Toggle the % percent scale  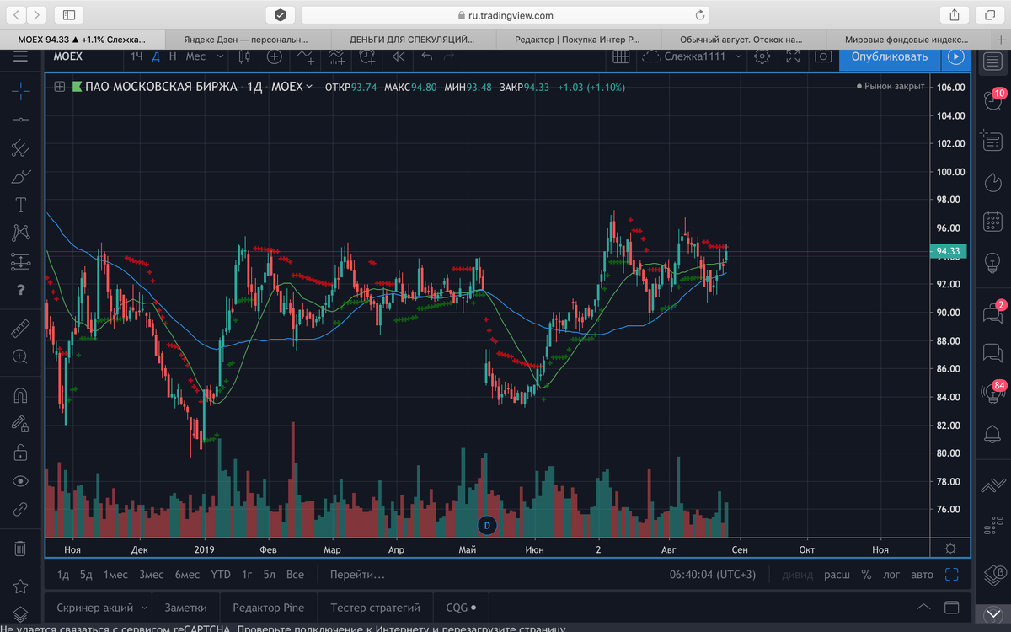coord(866,575)
